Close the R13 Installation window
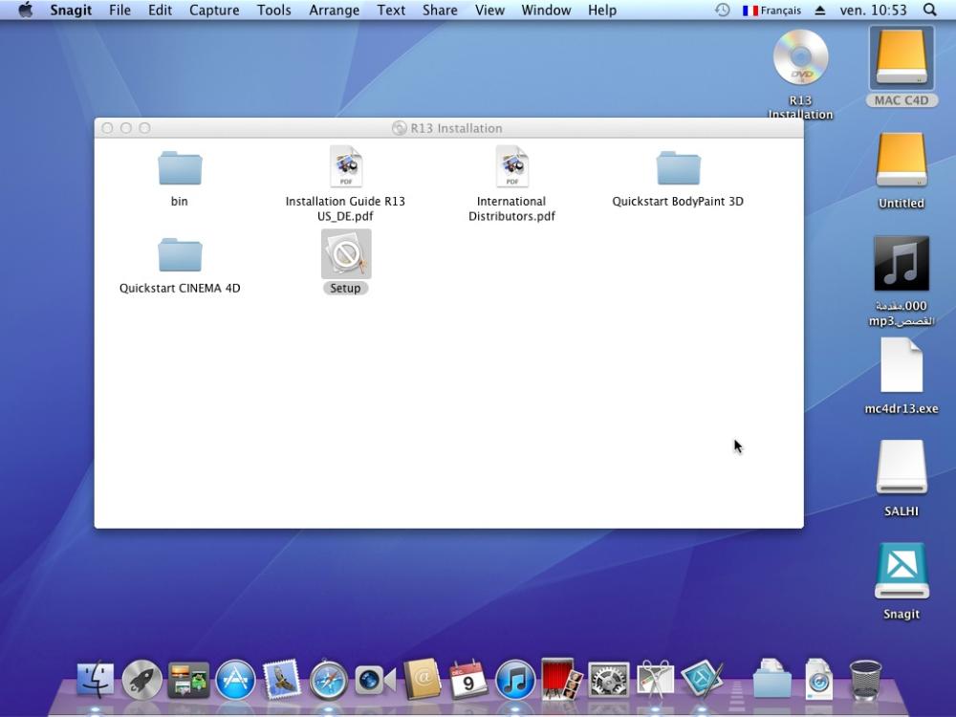This screenshot has height=717, width=956. pyautogui.click(x=108, y=128)
